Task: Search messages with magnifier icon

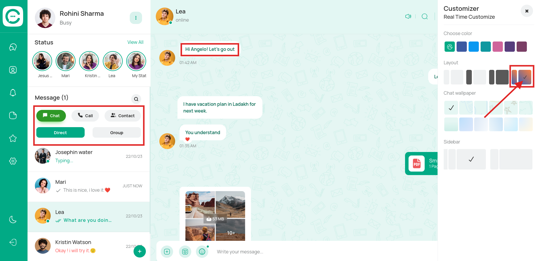Action: point(136,99)
